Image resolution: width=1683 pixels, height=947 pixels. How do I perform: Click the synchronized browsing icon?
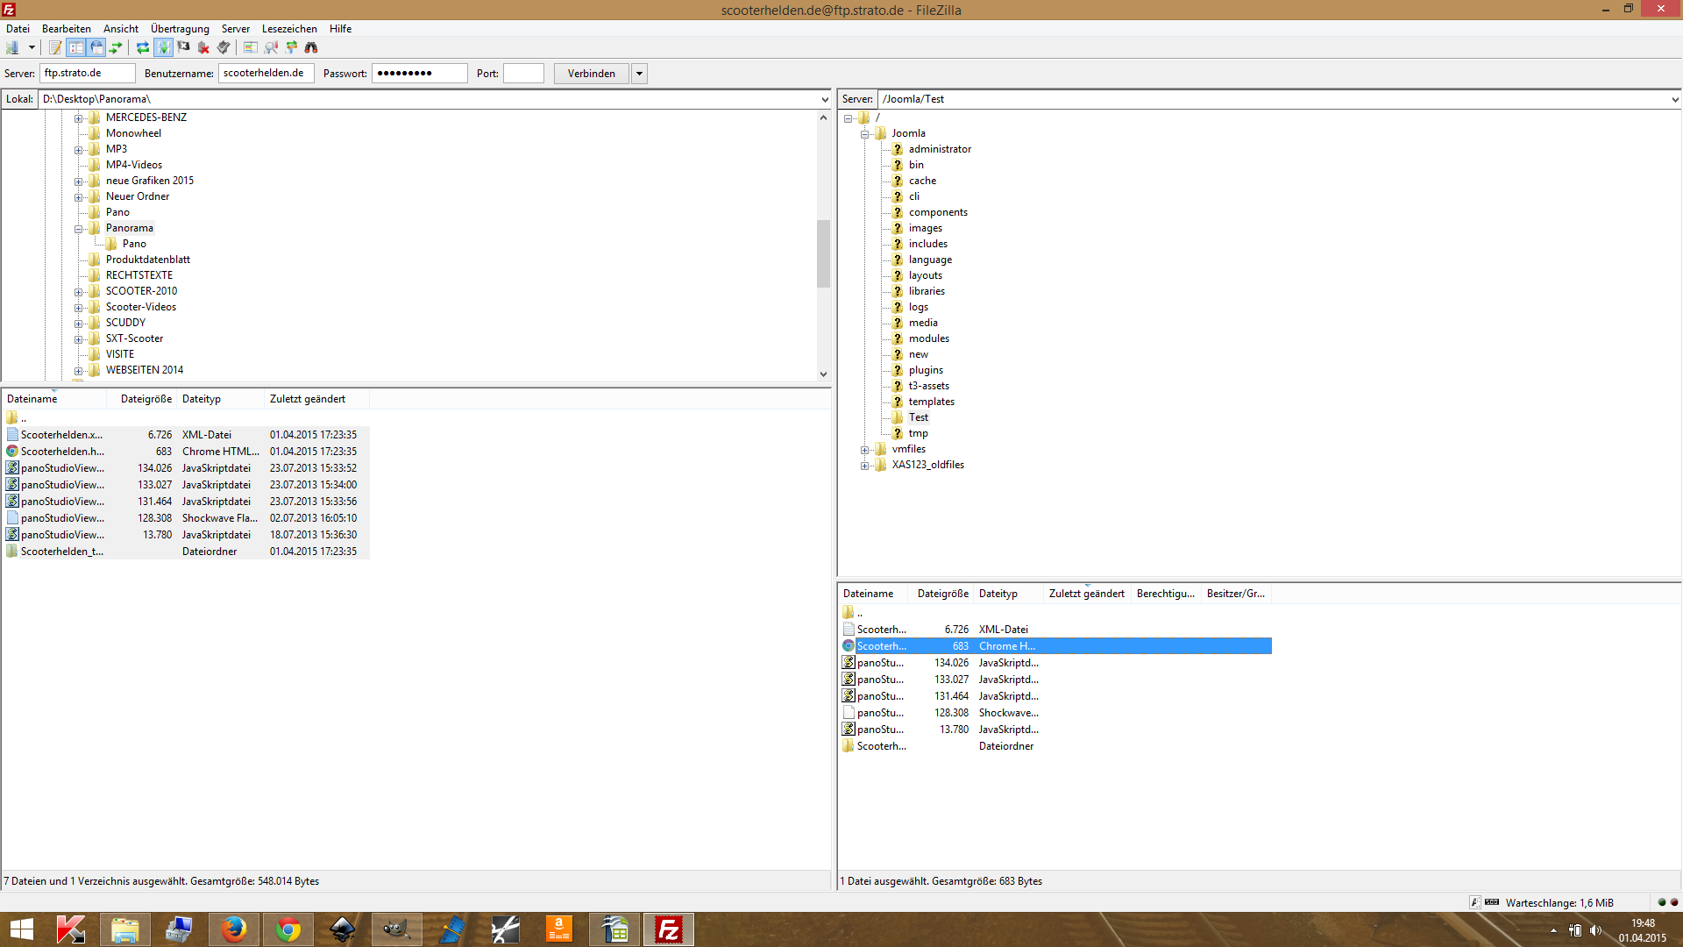(291, 47)
